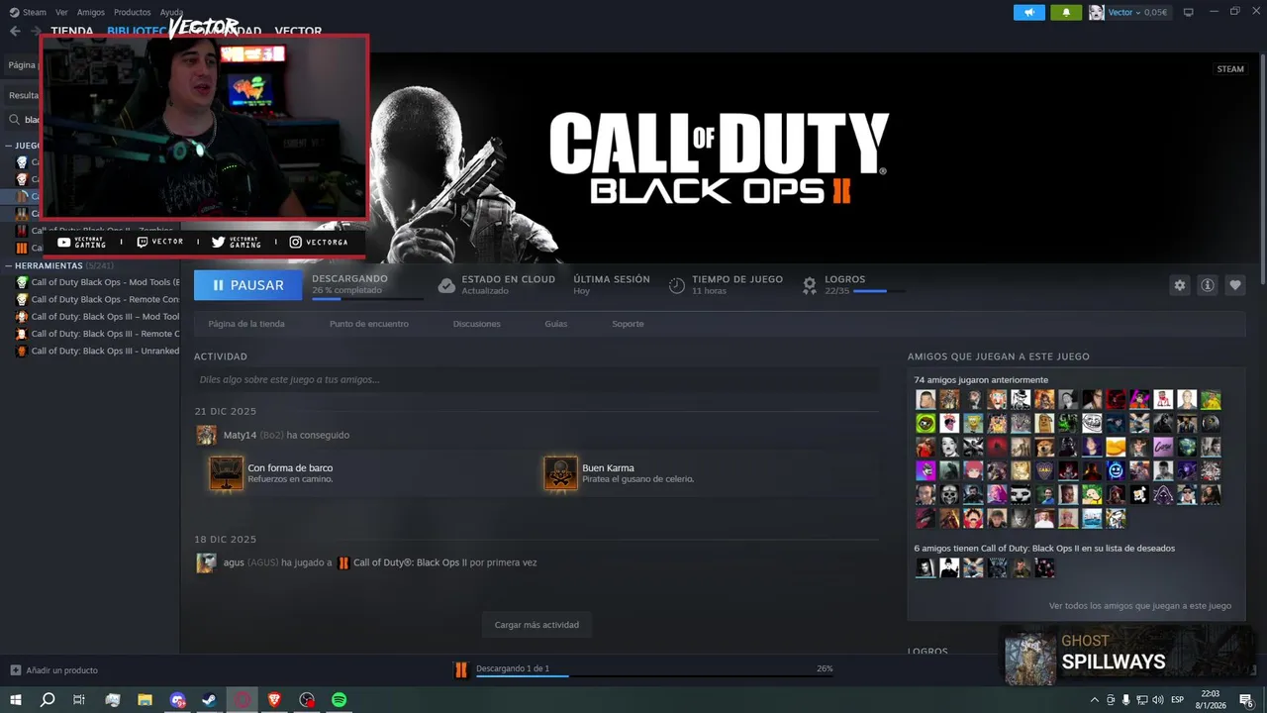Open the Discusiones tab
The width and height of the screenshot is (1267, 713).
pyautogui.click(x=477, y=324)
